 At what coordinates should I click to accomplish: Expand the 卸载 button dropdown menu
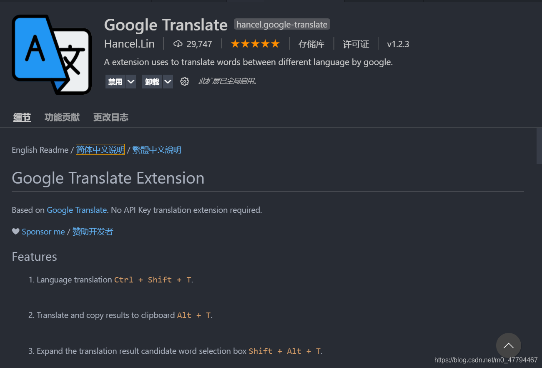168,81
